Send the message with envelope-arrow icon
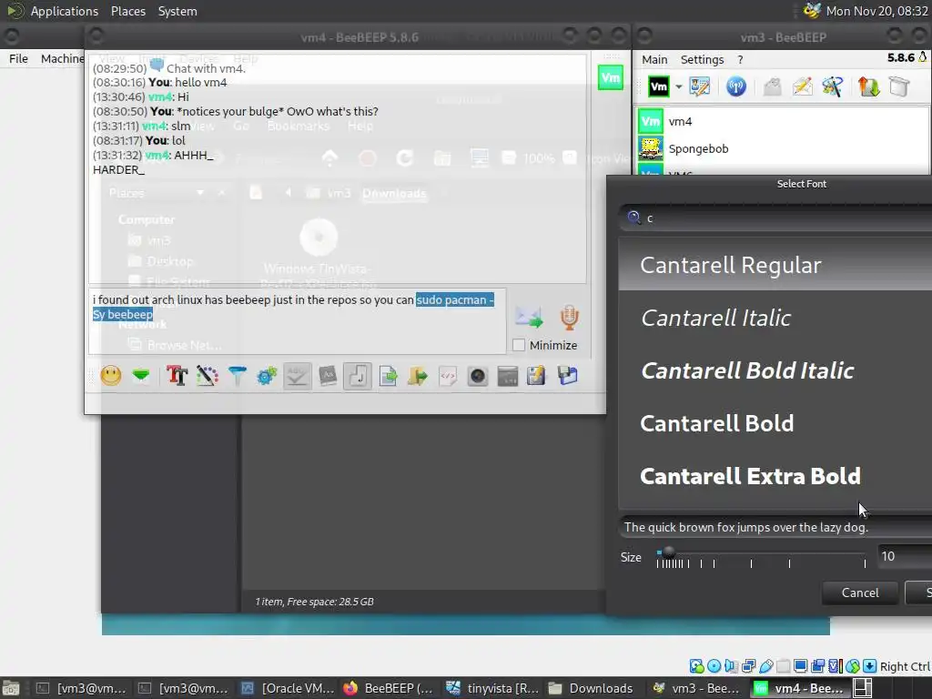The height and width of the screenshot is (699, 932). (x=529, y=317)
